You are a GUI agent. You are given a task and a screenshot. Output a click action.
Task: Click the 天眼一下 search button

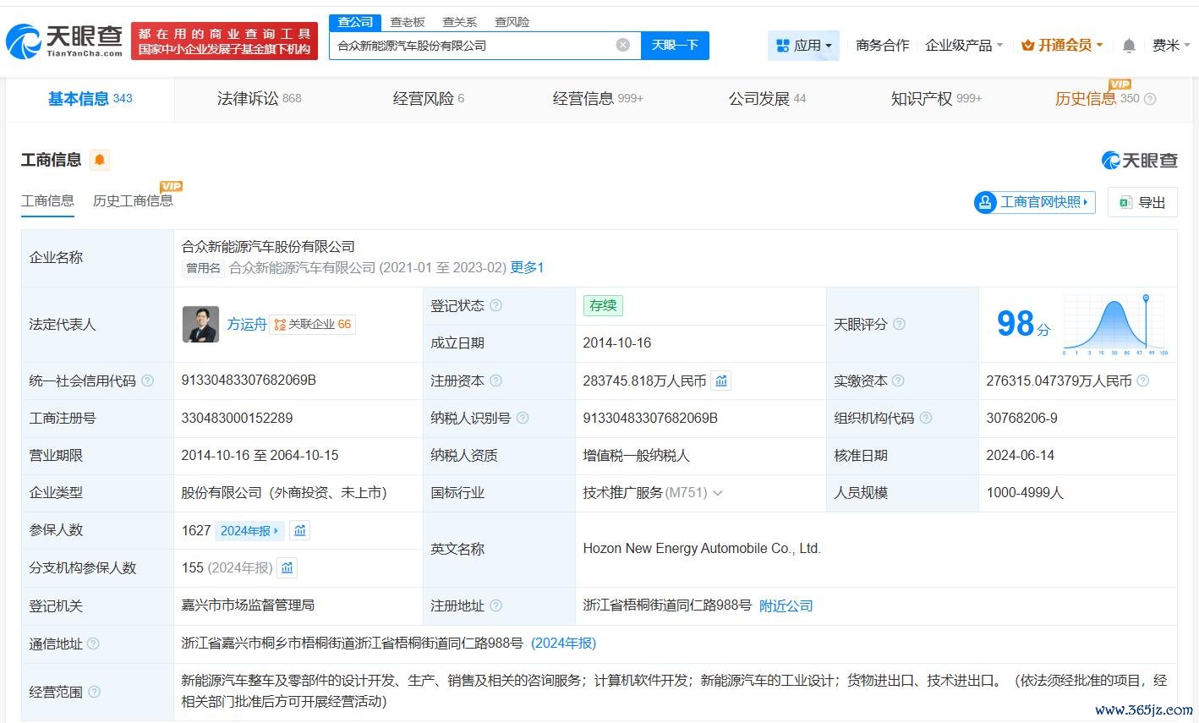coord(675,45)
